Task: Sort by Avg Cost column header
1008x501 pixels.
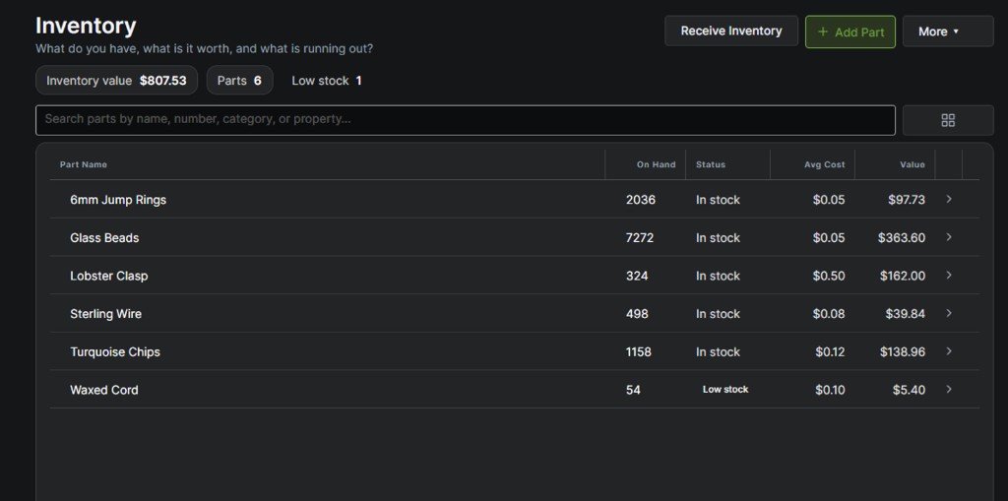Action: point(824,164)
